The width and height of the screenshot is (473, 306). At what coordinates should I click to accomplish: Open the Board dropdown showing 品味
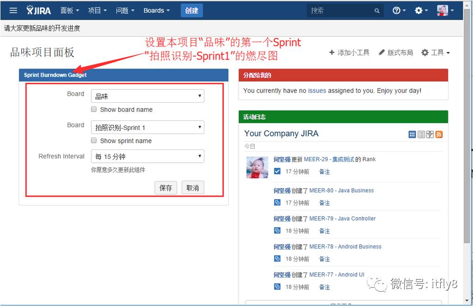[x=148, y=96]
